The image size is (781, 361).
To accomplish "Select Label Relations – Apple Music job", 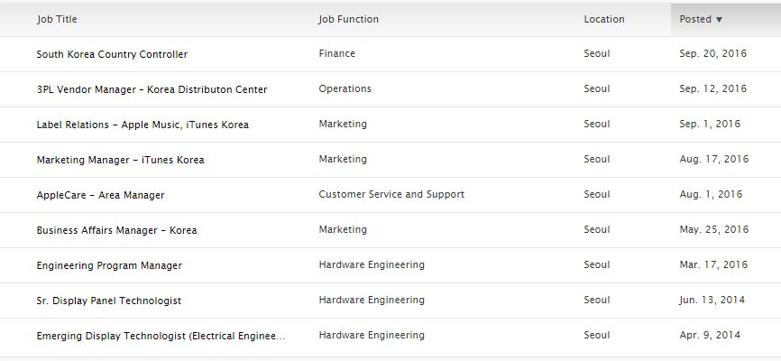I will click(142, 125).
